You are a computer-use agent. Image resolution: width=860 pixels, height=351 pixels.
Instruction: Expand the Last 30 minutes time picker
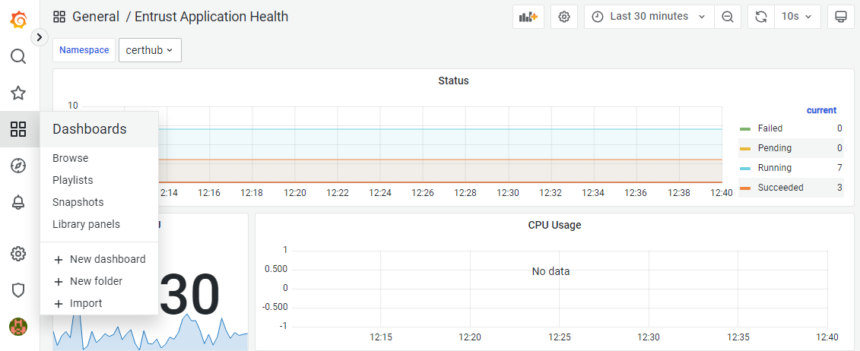(649, 17)
